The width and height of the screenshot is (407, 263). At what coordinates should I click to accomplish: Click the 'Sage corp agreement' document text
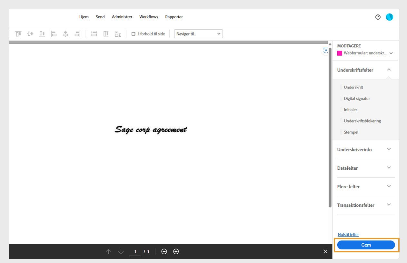151,130
